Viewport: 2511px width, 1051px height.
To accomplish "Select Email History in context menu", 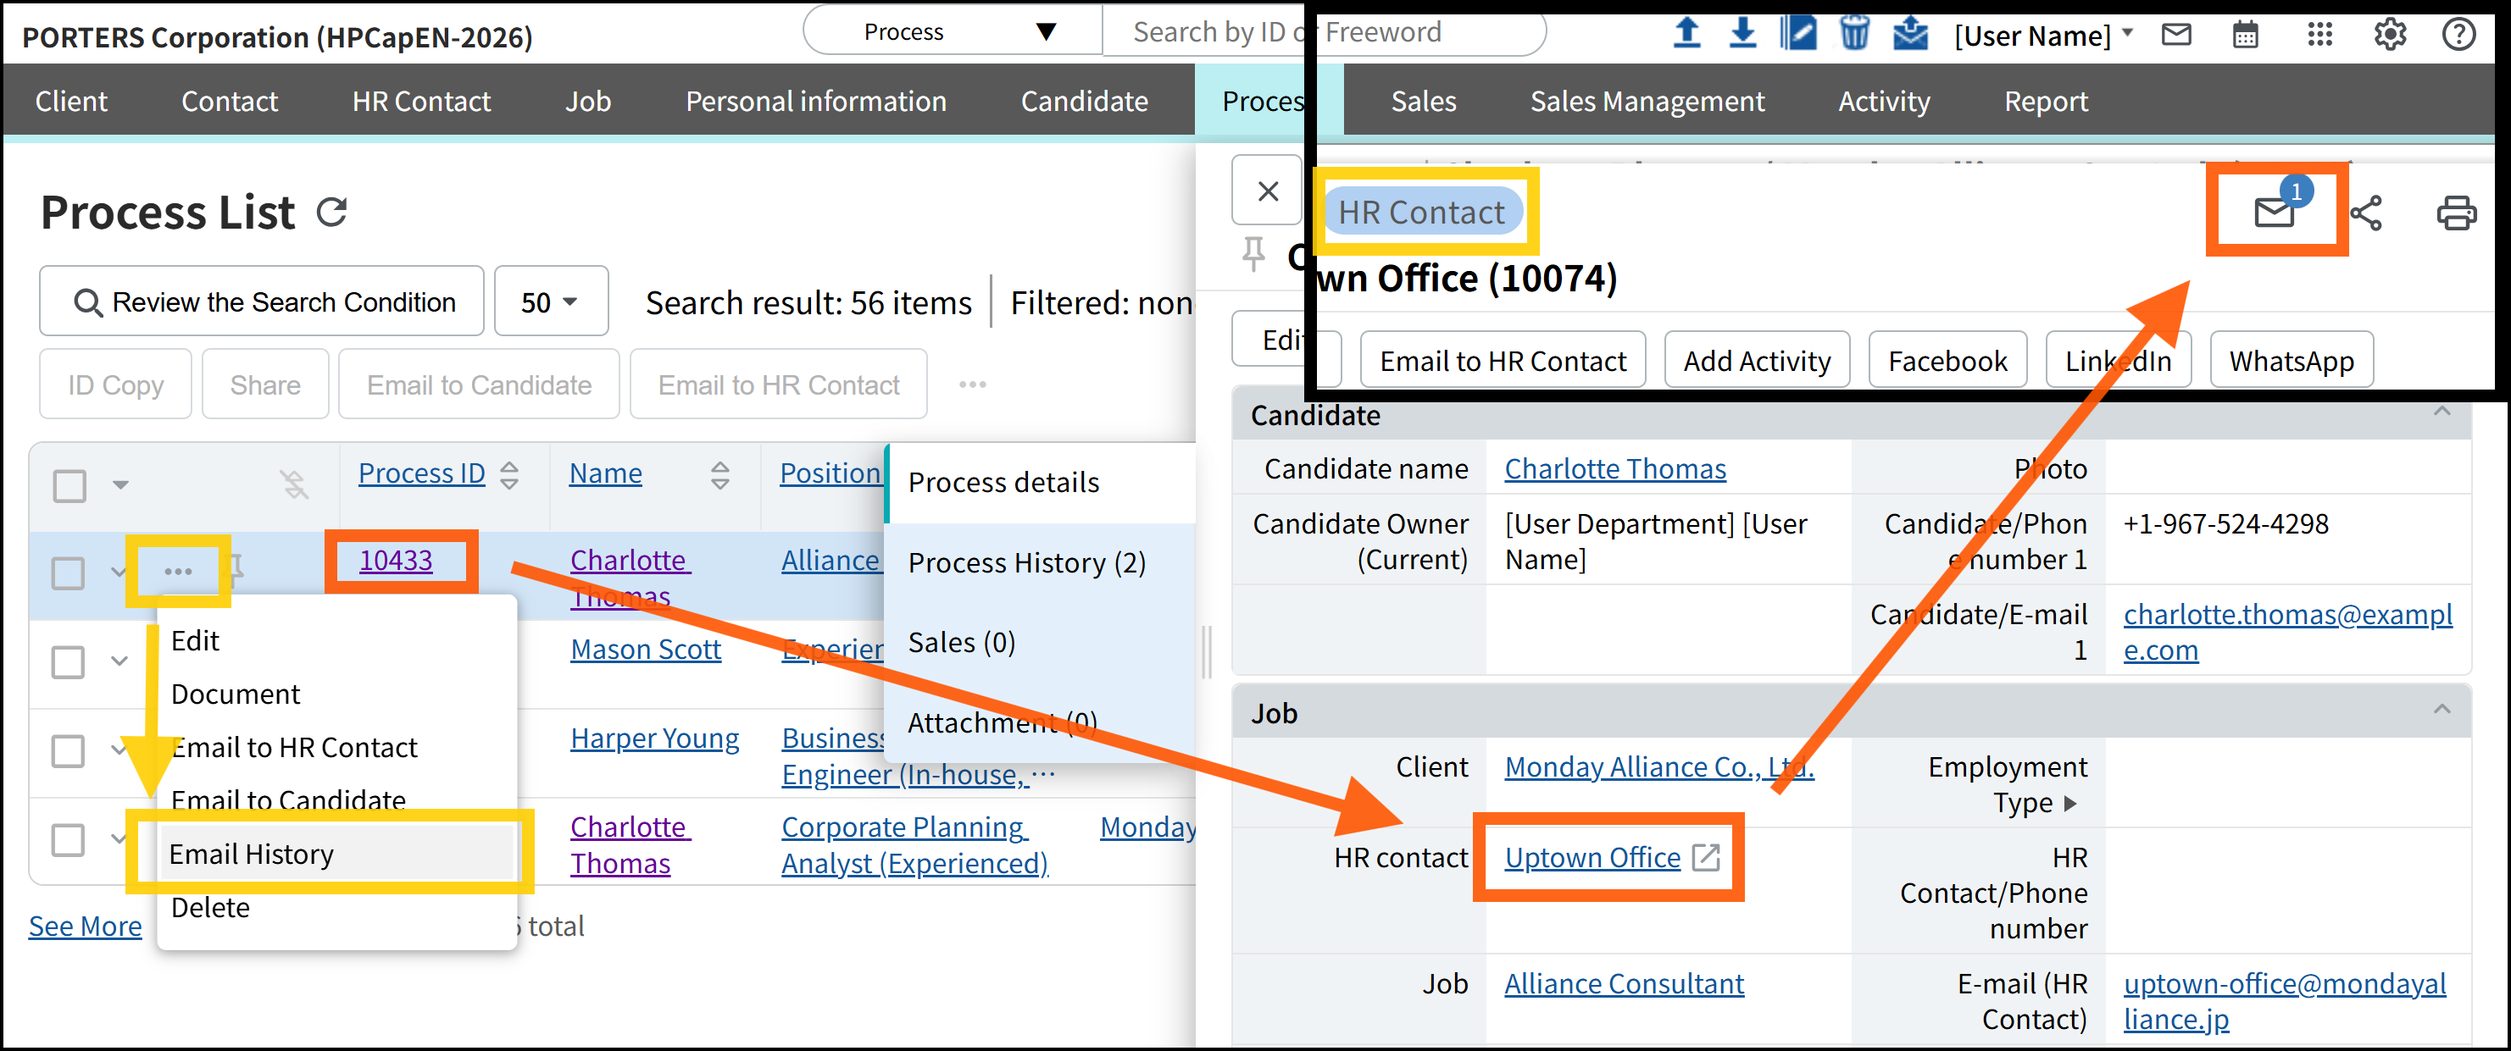I will point(252,854).
